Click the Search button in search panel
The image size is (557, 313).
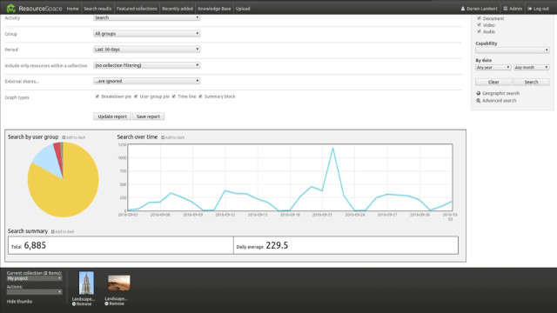tap(532, 82)
